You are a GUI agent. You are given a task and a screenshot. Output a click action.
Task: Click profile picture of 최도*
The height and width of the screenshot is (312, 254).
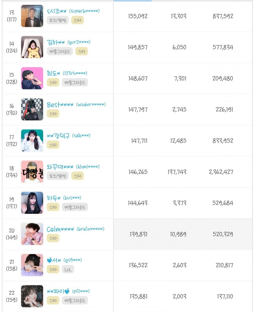pos(32,78)
